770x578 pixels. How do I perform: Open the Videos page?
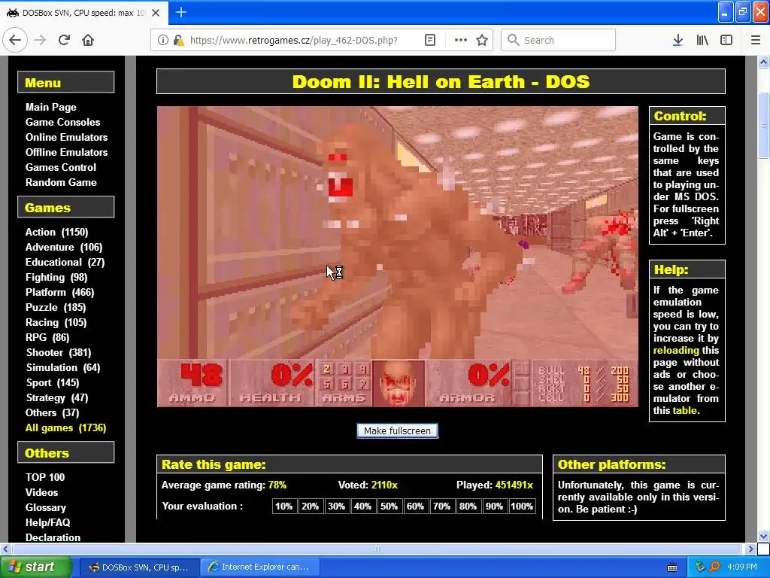42,492
